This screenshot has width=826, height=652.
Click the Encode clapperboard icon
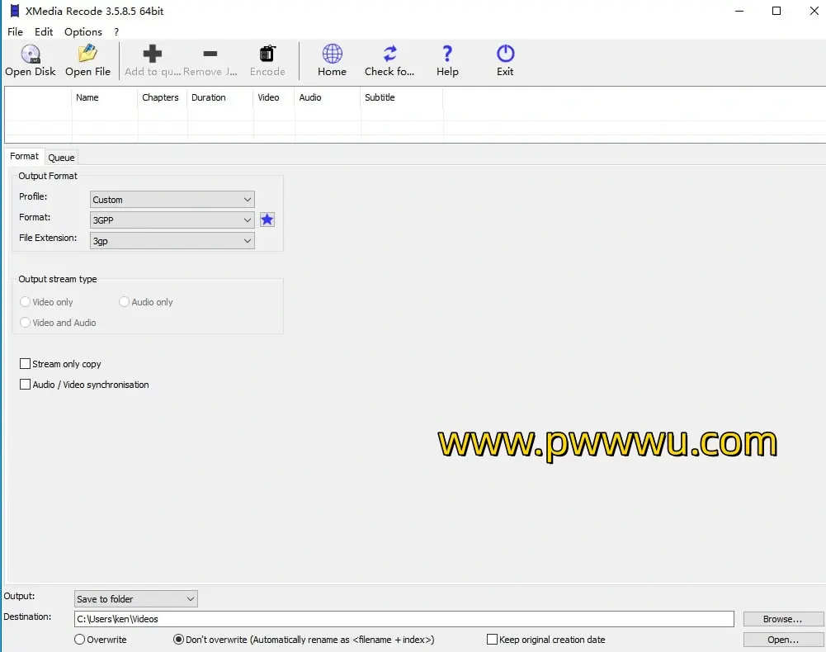point(267,54)
